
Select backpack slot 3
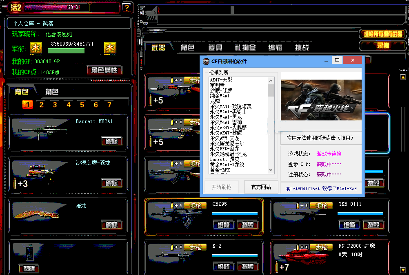tap(55, 105)
